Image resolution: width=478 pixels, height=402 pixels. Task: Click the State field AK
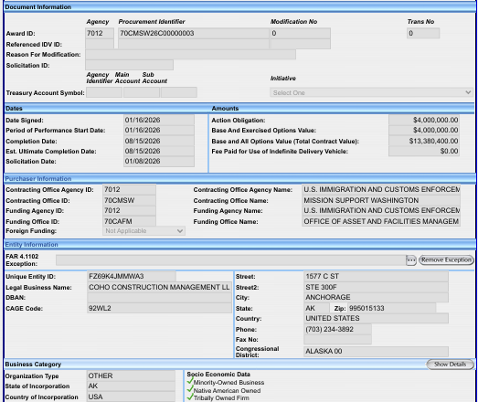tap(316, 309)
